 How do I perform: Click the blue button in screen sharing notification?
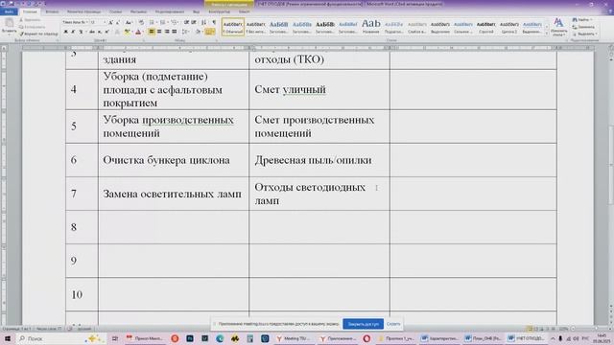363,324
